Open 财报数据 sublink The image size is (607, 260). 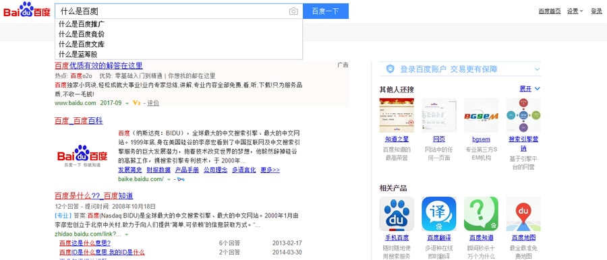click(x=158, y=170)
